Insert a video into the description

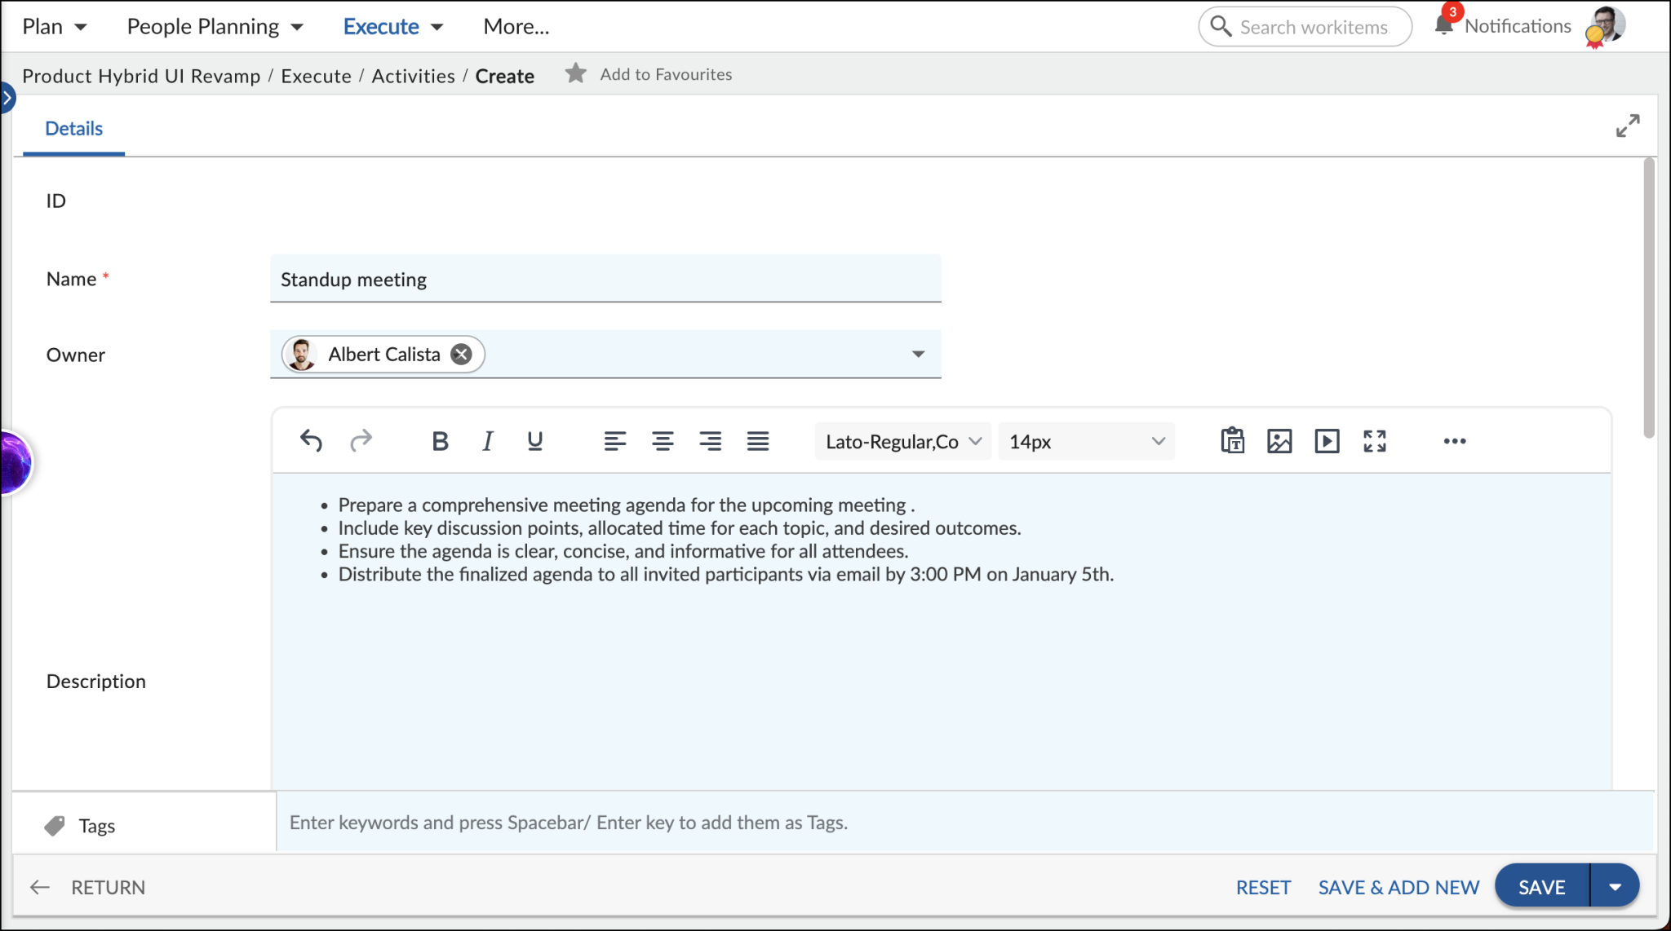tap(1327, 441)
